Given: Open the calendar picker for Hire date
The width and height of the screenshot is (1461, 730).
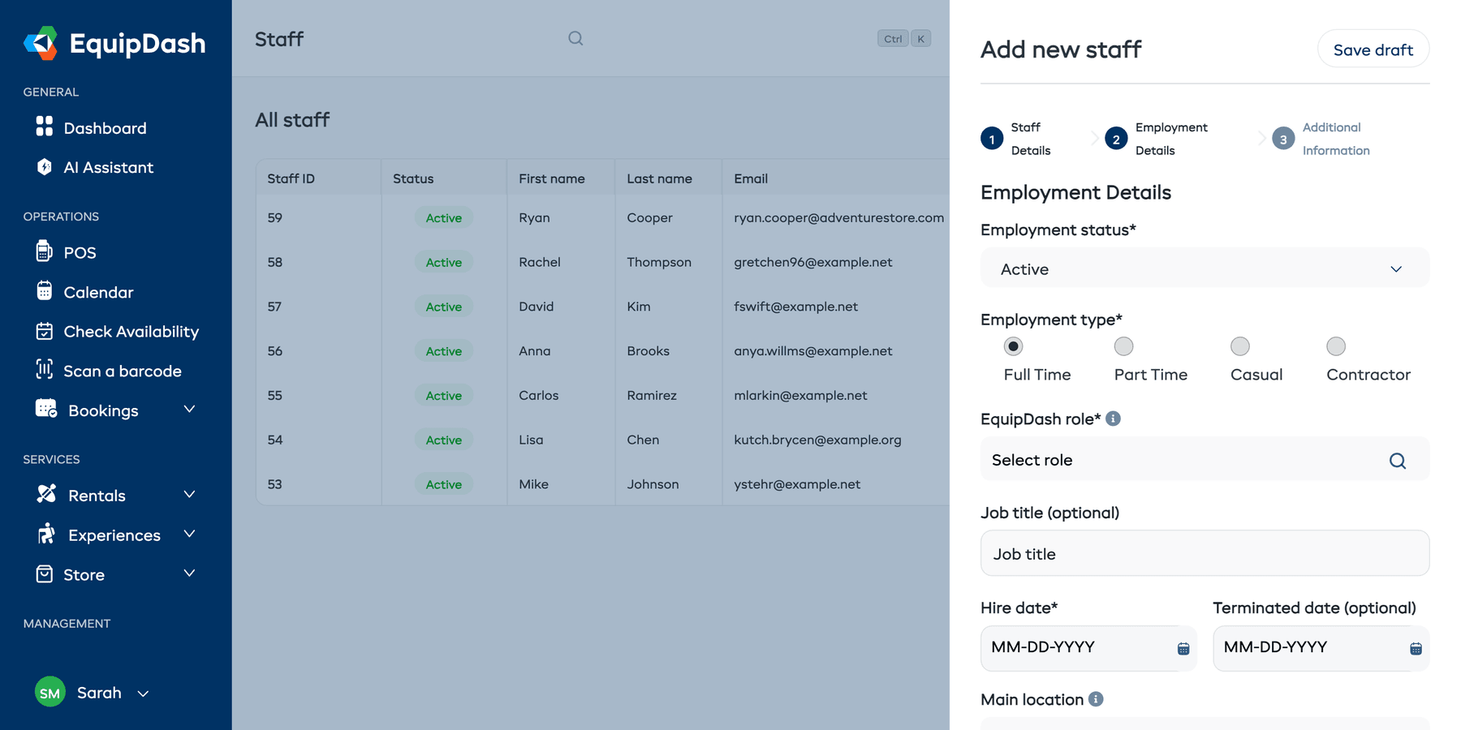Looking at the screenshot, I should (1181, 648).
